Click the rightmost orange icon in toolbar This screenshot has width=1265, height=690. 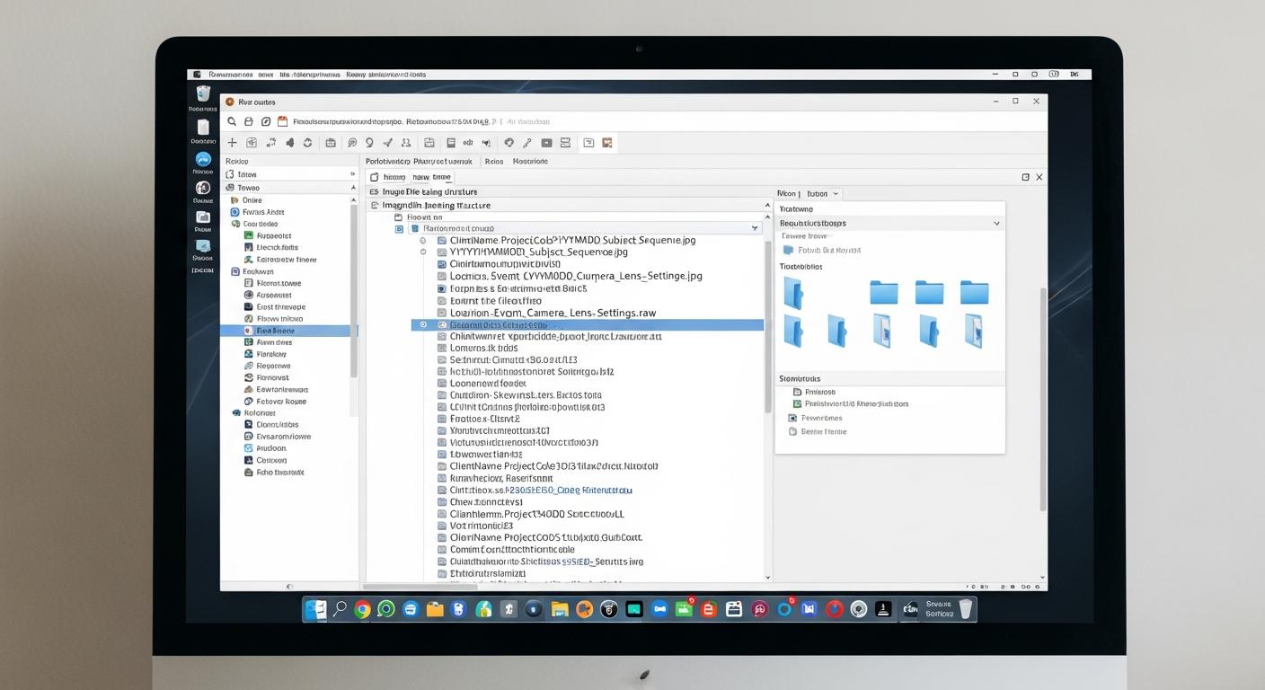(x=607, y=143)
